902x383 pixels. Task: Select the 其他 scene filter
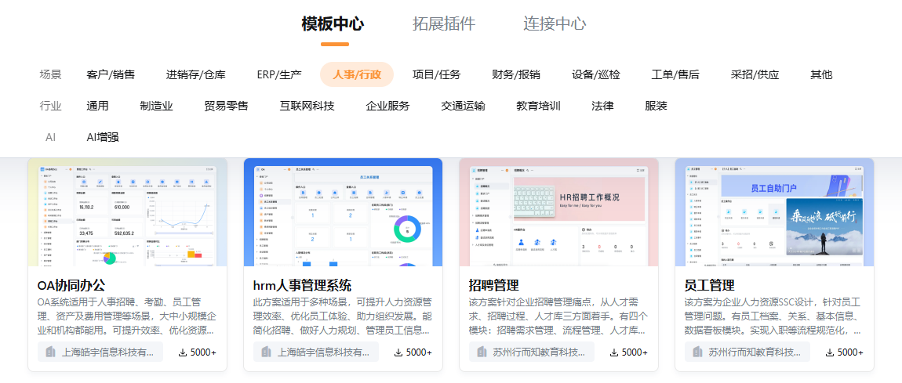pyautogui.click(x=821, y=74)
